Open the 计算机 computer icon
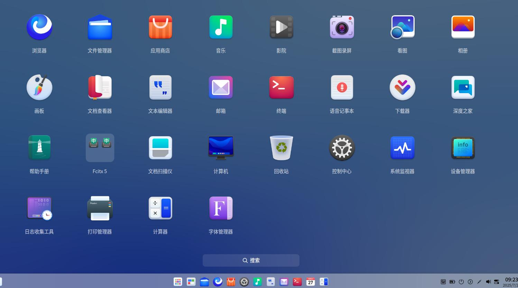Image resolution: width=518 pixels, height=288 pixels. coord(221,148)
